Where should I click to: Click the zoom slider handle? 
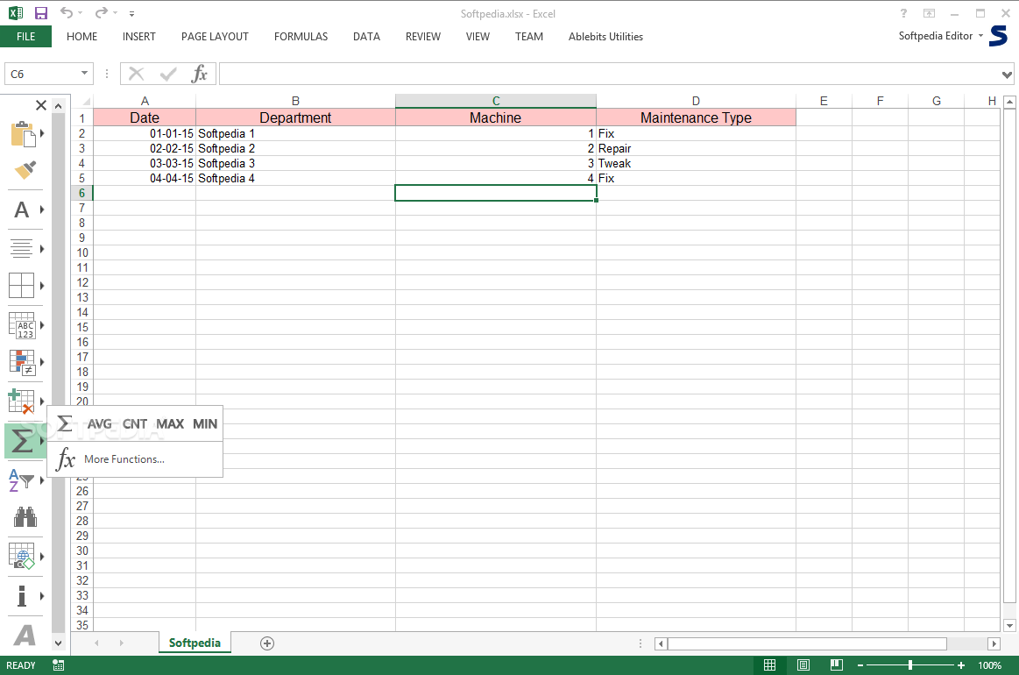909,664
